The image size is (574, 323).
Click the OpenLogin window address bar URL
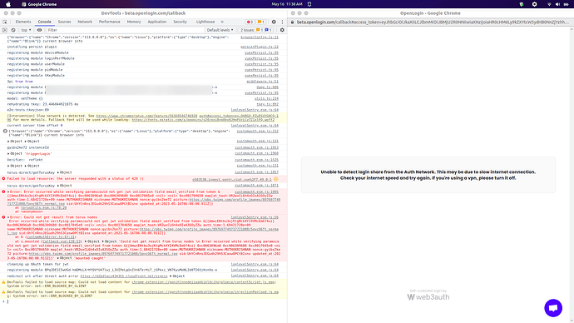[433, 22]
